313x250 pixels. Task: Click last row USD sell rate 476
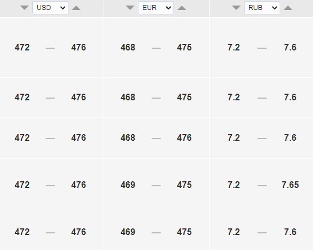click(x=78, y=232)
